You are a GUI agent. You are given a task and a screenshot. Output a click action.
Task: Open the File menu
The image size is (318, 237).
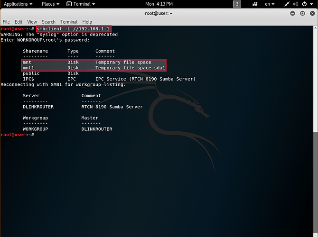tap(6, 22)
